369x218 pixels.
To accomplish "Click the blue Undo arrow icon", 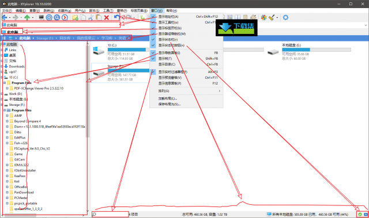I will click(116, 17).
